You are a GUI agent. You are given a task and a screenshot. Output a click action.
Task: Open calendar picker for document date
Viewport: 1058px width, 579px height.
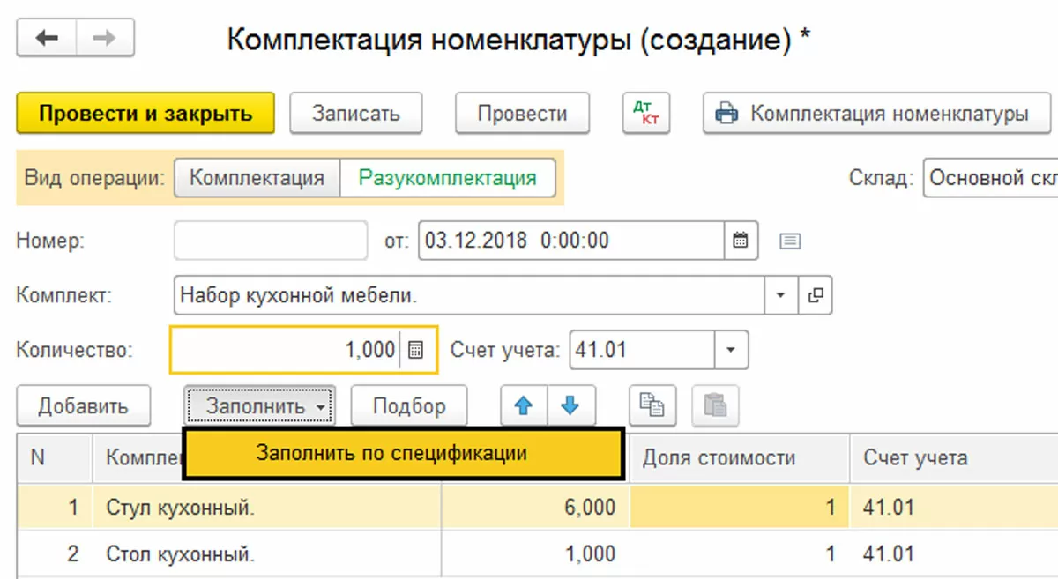[x=741, y=240]
